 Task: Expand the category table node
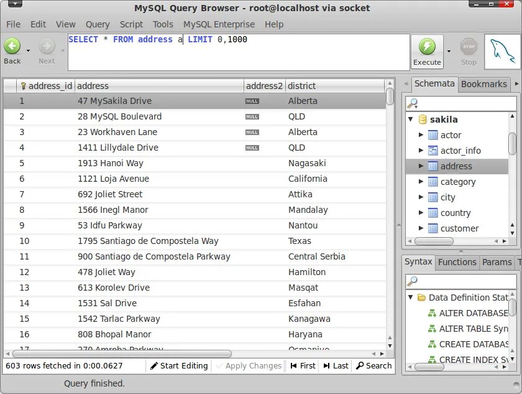coord(421,181)
